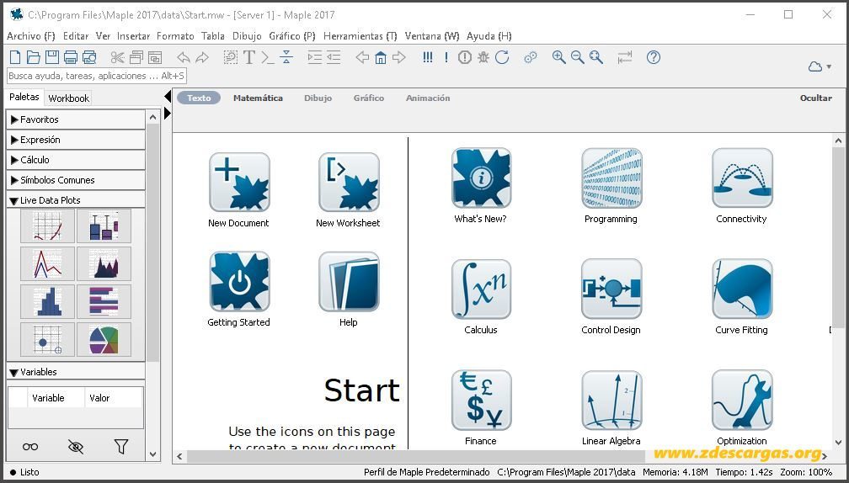
Task: Open the Control Design icon
Action: click(611, 289)
